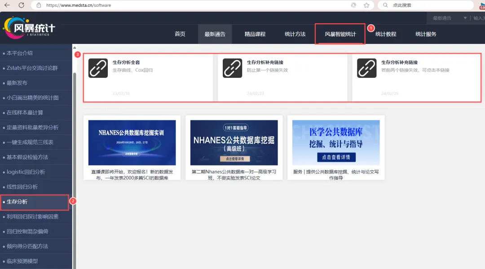Screen dimensions: 485x269
Task: Open the 生存分析全套 link title
Action: tap(126, 62)
